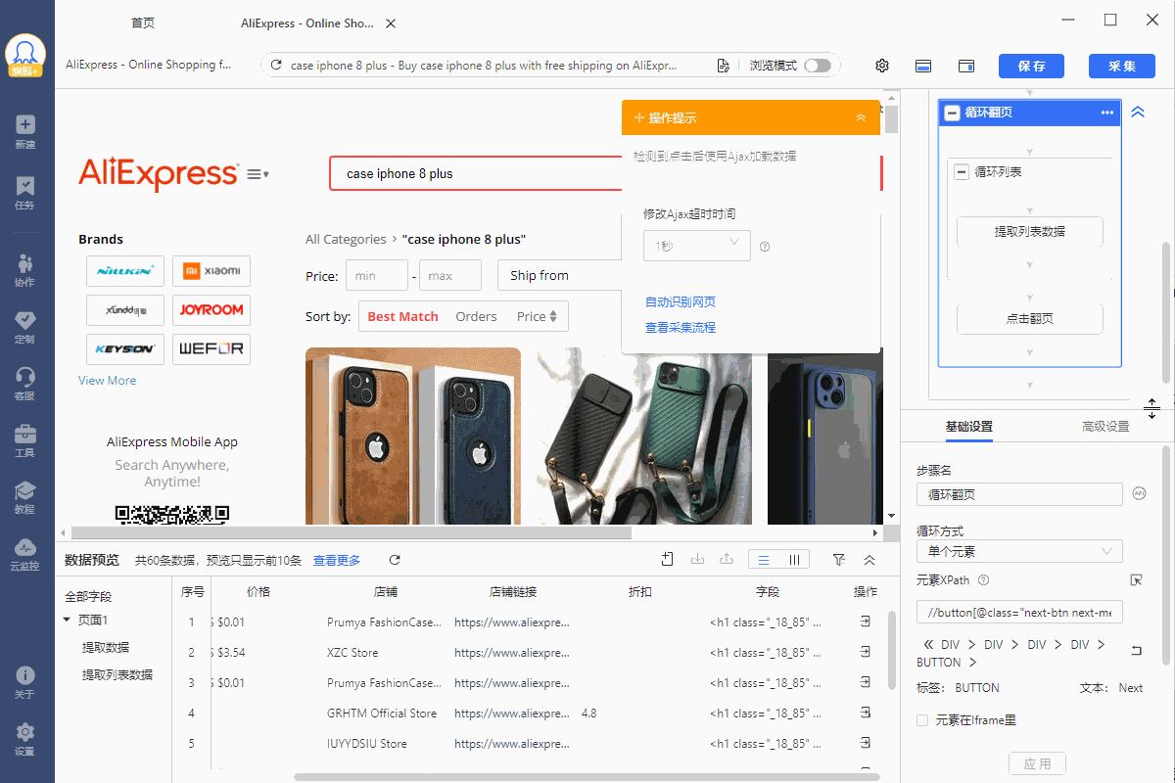Open the AliExpress categories menu icon
Image resolution: width=1175 pixels, height=783 pixels.
(x=258, y=174)
